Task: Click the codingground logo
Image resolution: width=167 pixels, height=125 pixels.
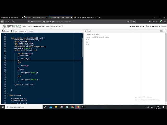Action: tap(12, 26)
